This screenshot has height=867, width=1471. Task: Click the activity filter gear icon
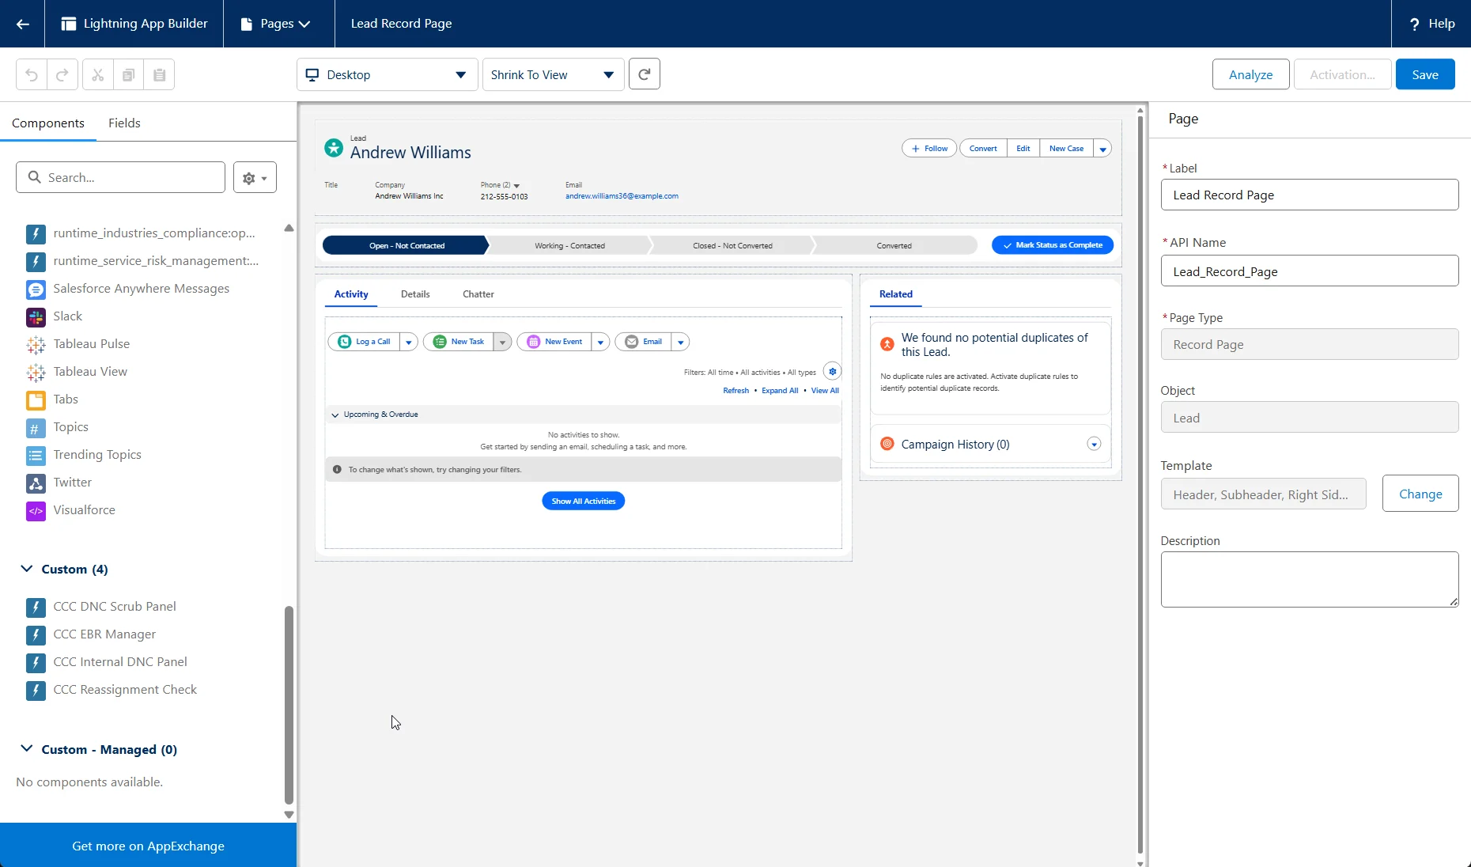click(x=832, y=371)
